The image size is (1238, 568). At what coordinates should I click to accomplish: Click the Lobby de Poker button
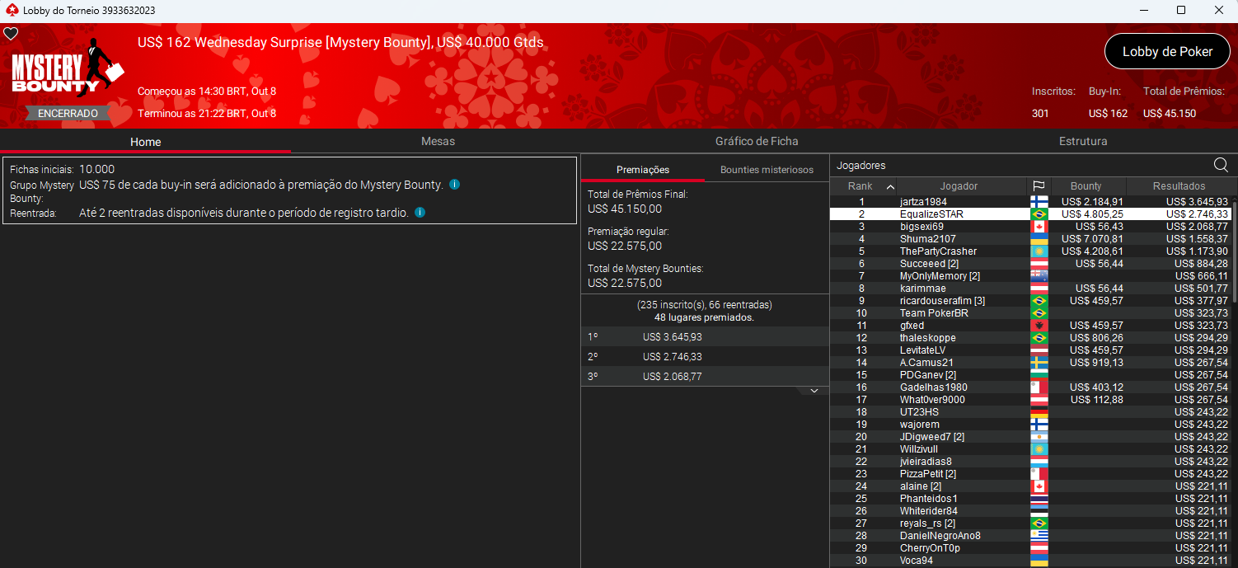(x=1166, y=51)
